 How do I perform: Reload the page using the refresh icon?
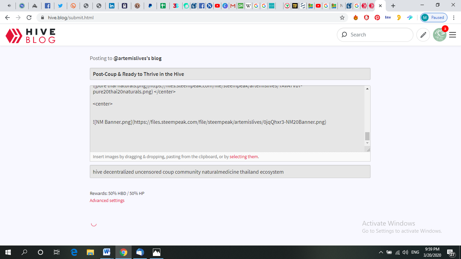[x=29, y=18]
